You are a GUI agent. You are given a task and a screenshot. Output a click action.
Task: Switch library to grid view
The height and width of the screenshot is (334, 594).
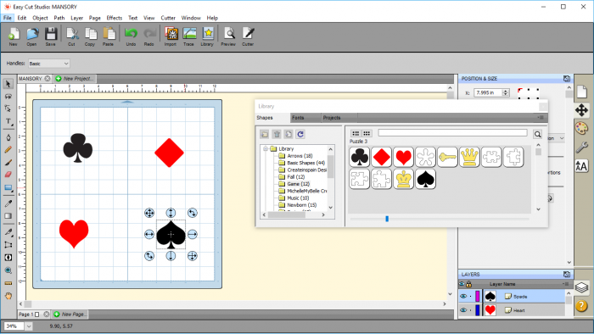coord(367,133)
